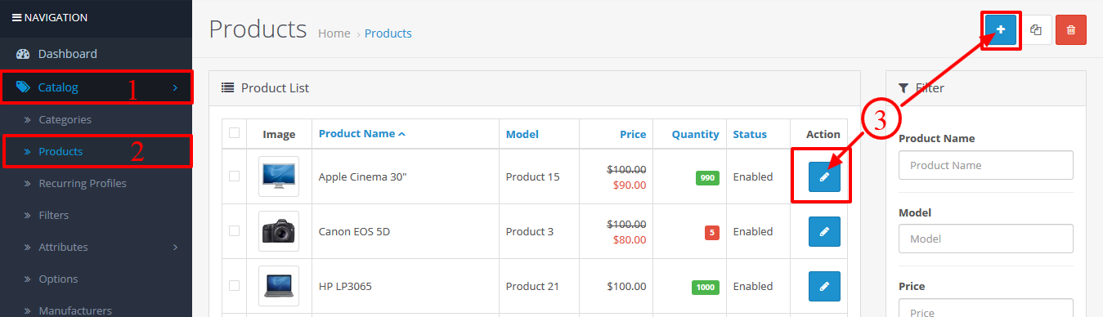Toggle the select-all products checkbox
This screenshot has width=1103, height=317.
pyautogui.click(x=235, y=132)
